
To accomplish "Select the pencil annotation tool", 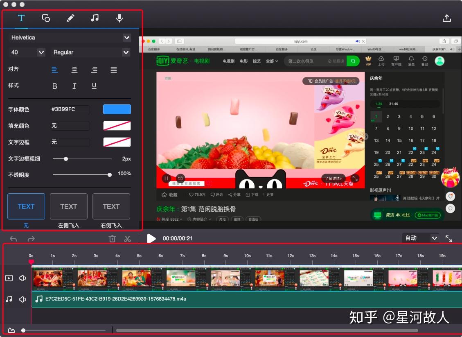I will coord(70,18).
